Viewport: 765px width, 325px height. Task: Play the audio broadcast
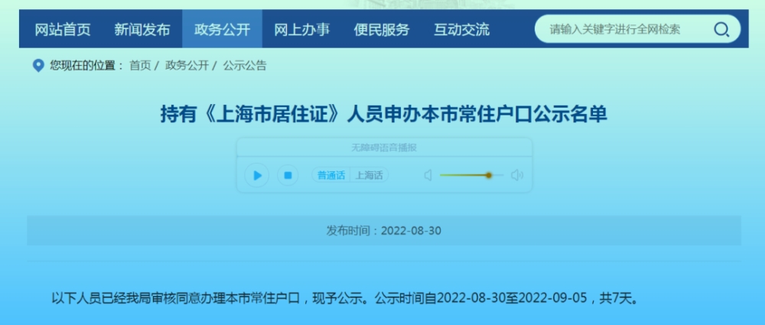(257, 175)
